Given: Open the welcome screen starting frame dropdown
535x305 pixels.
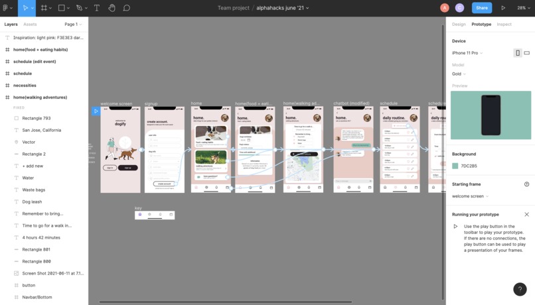Looking at the screenshot, I should coord(470,196).
